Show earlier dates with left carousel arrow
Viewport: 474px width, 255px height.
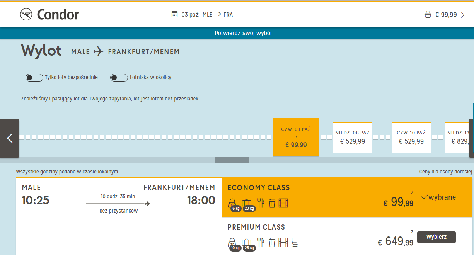10,138
